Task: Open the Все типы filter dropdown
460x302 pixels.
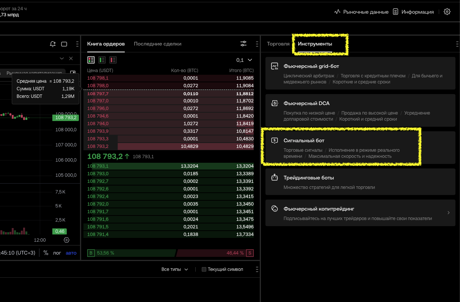Action: coord(174,269)
